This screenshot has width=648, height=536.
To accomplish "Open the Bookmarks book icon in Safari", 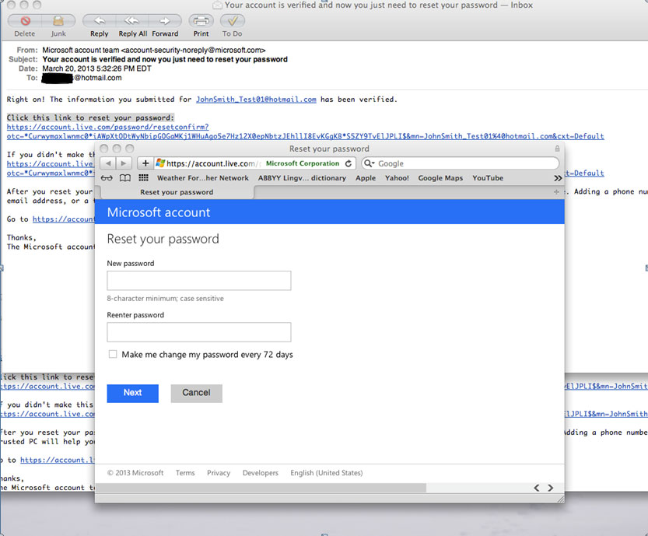I will (x=125, y=178).
